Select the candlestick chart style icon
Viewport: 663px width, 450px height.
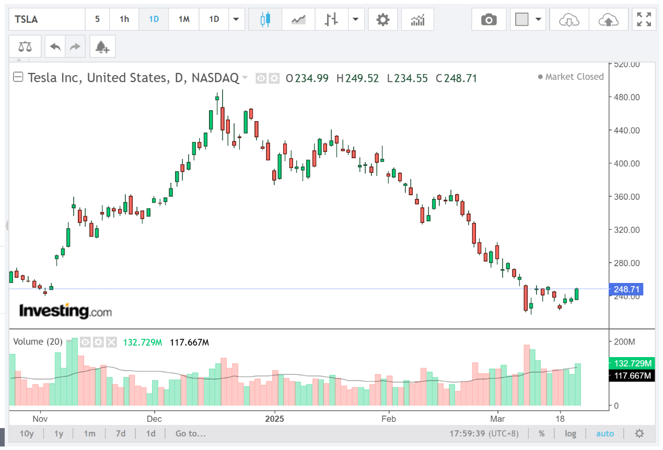[265, 20]
